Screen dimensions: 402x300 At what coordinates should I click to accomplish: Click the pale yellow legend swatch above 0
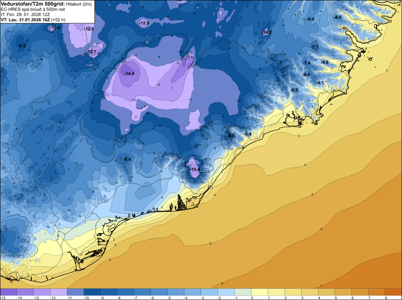tap(259, 292)
